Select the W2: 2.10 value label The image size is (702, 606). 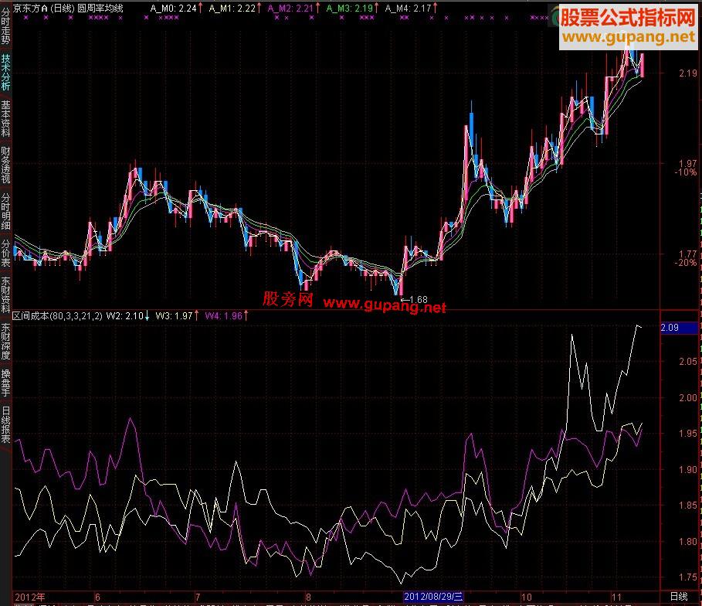(127, 316)
